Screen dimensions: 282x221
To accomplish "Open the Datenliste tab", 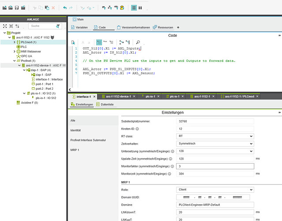I will (x=107, y=104).
